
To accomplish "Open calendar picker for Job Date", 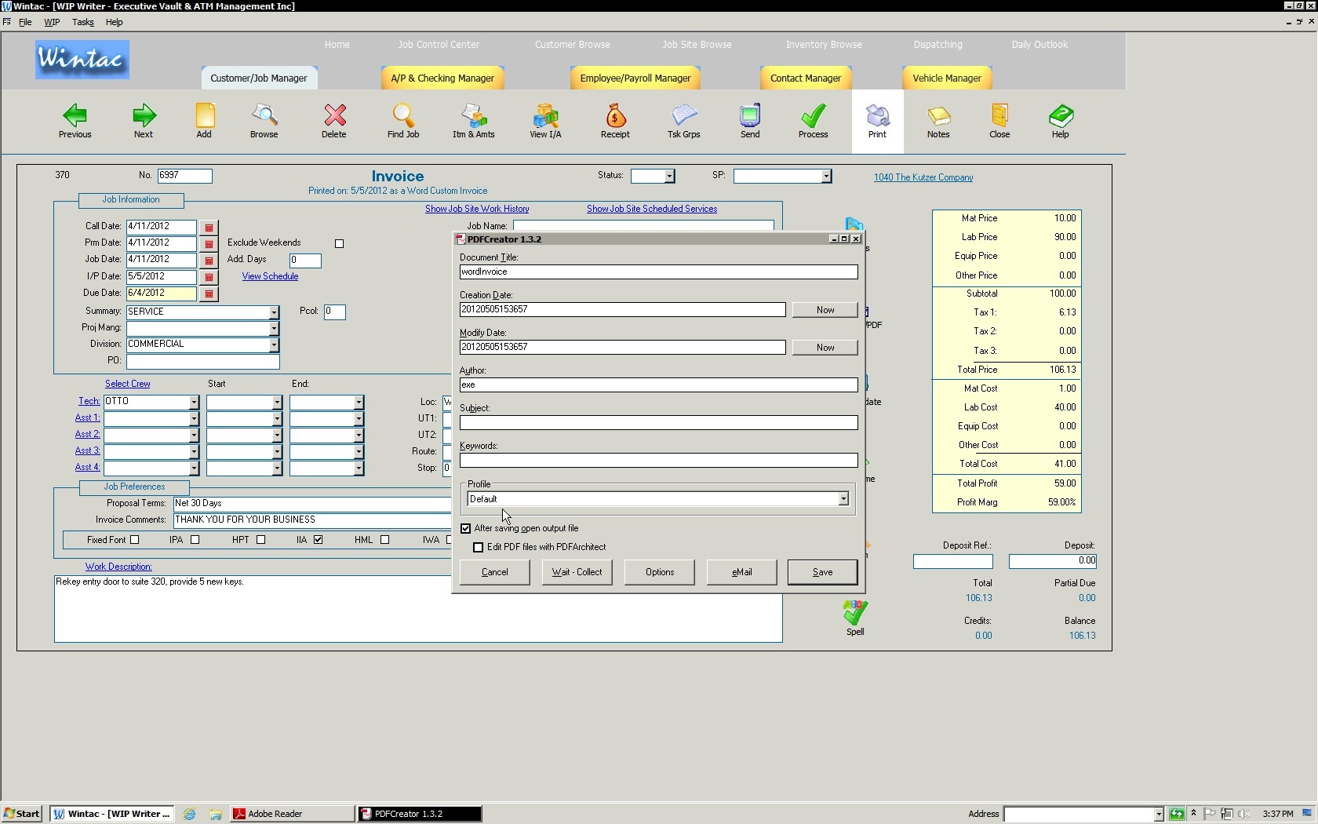I will coord(209,261).
